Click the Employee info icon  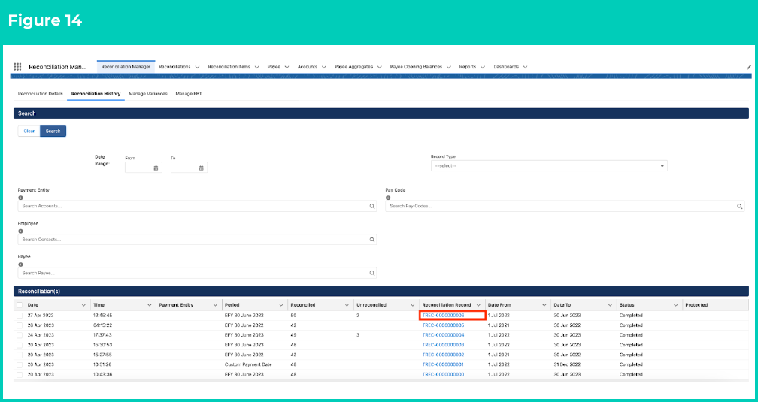click(20, 231)
